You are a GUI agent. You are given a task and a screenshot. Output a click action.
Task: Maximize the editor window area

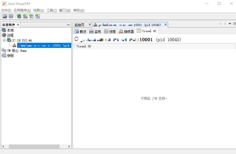234,24
